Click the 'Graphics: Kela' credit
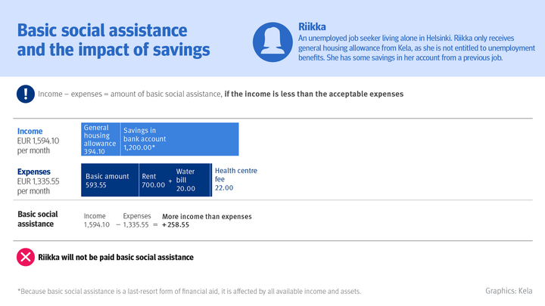This screenshot has height=306, width=545. point(509,291)
